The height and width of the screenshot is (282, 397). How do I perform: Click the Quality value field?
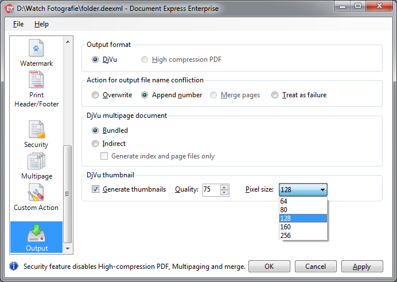click(x=212, y=190)
